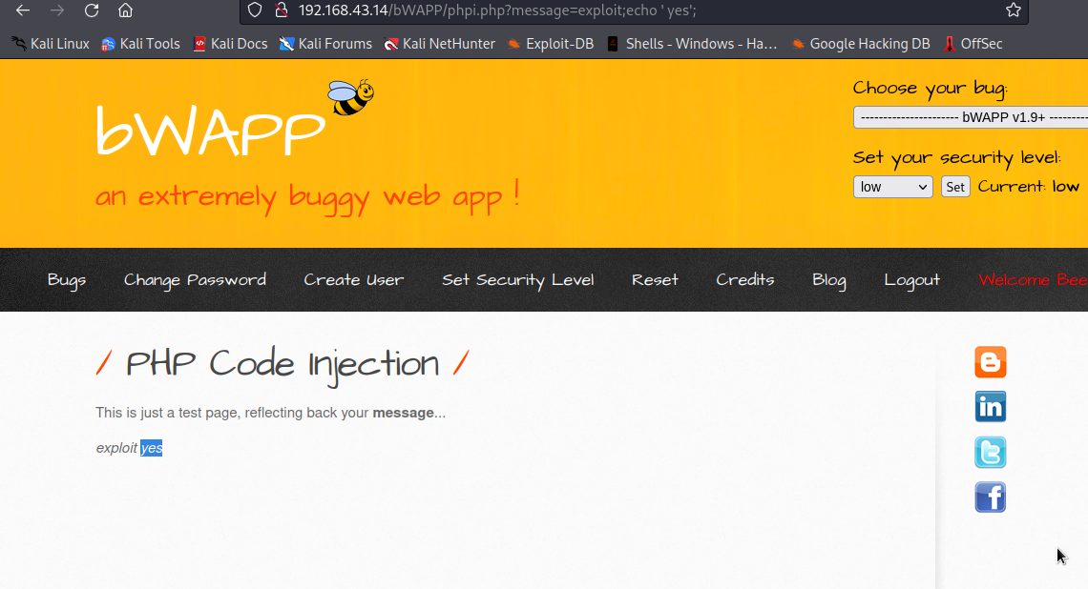Click the Set security level button
The width and height of the screenshot is (1088, 589).
955,187
